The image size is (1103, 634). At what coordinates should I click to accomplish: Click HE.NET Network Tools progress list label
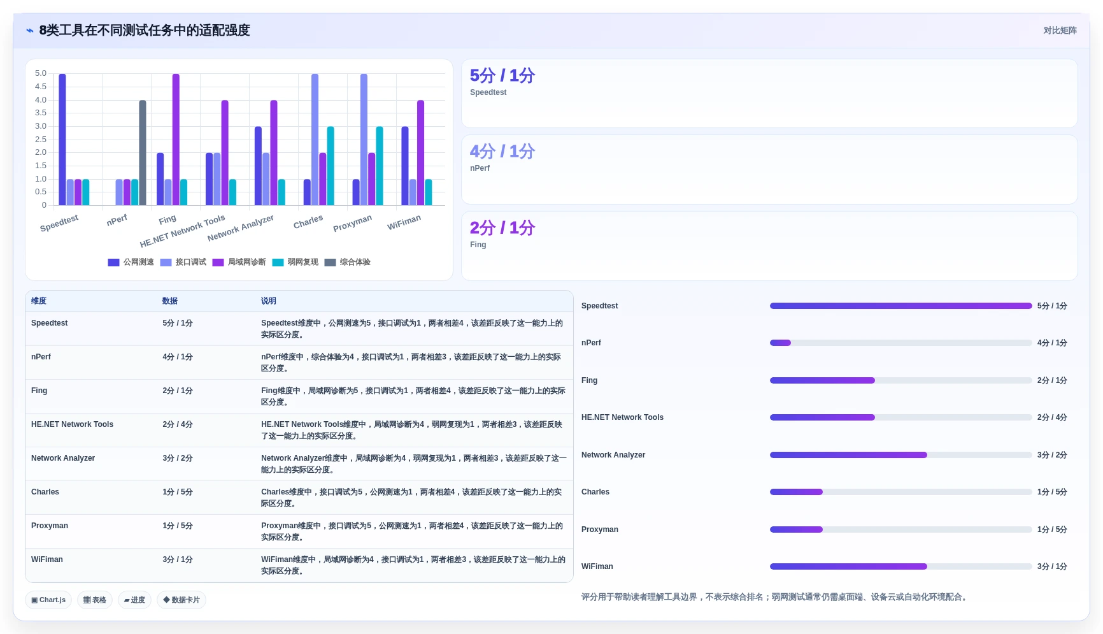coord(622,417)
